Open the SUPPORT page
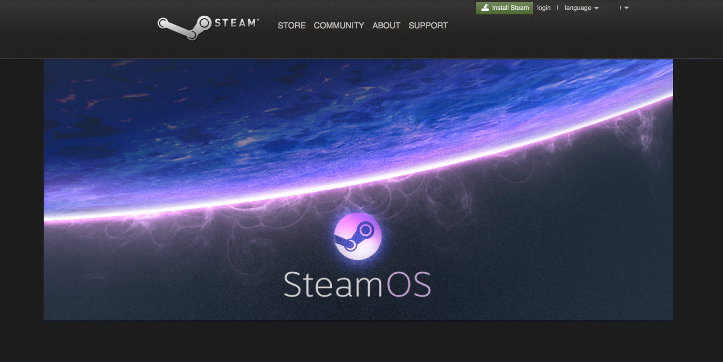This screenshot has height=362, width=723. 428,26
